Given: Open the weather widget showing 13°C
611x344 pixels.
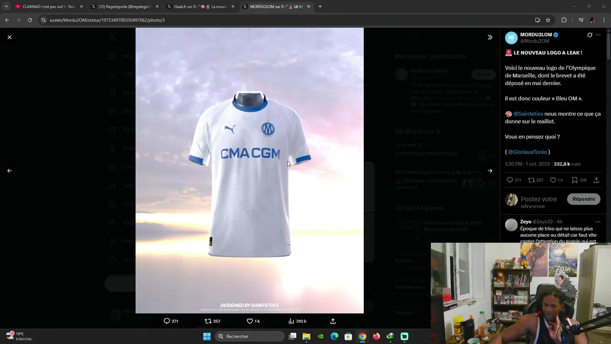Looking at the screenshot, I should click(19, 336).
